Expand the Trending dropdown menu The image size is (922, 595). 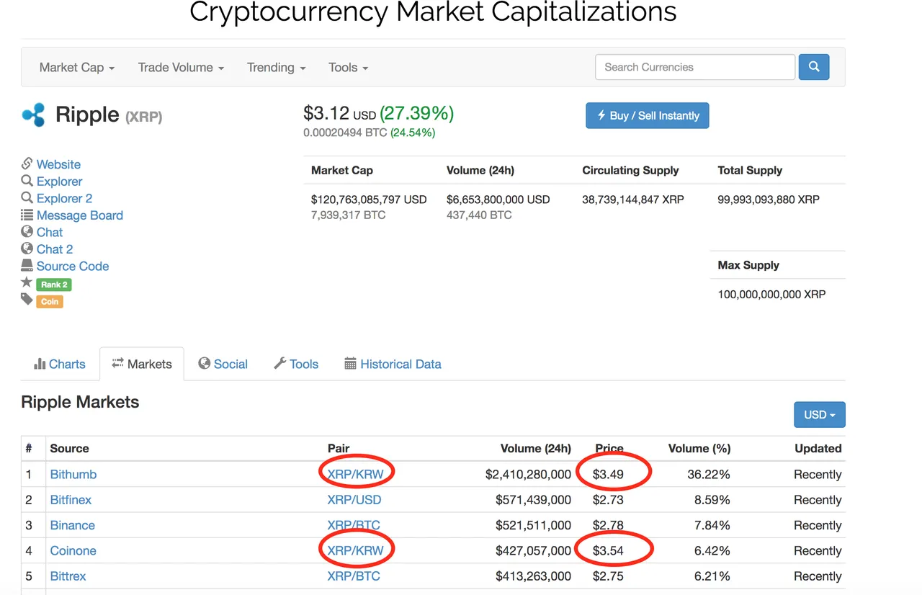click(277, 67)
